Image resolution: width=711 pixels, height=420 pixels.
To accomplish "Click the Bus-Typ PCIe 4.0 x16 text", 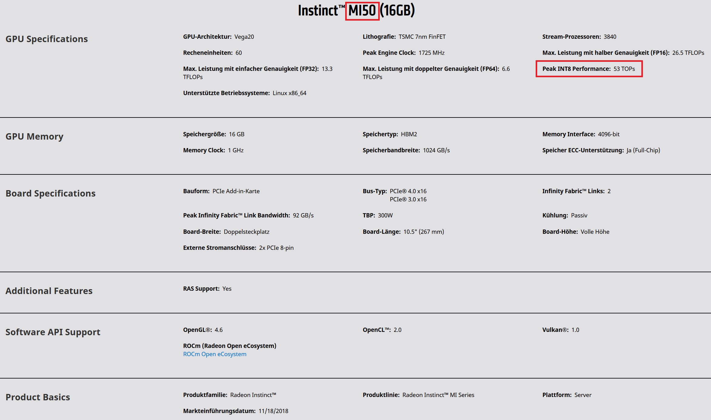I will click(x=408, y=191).
